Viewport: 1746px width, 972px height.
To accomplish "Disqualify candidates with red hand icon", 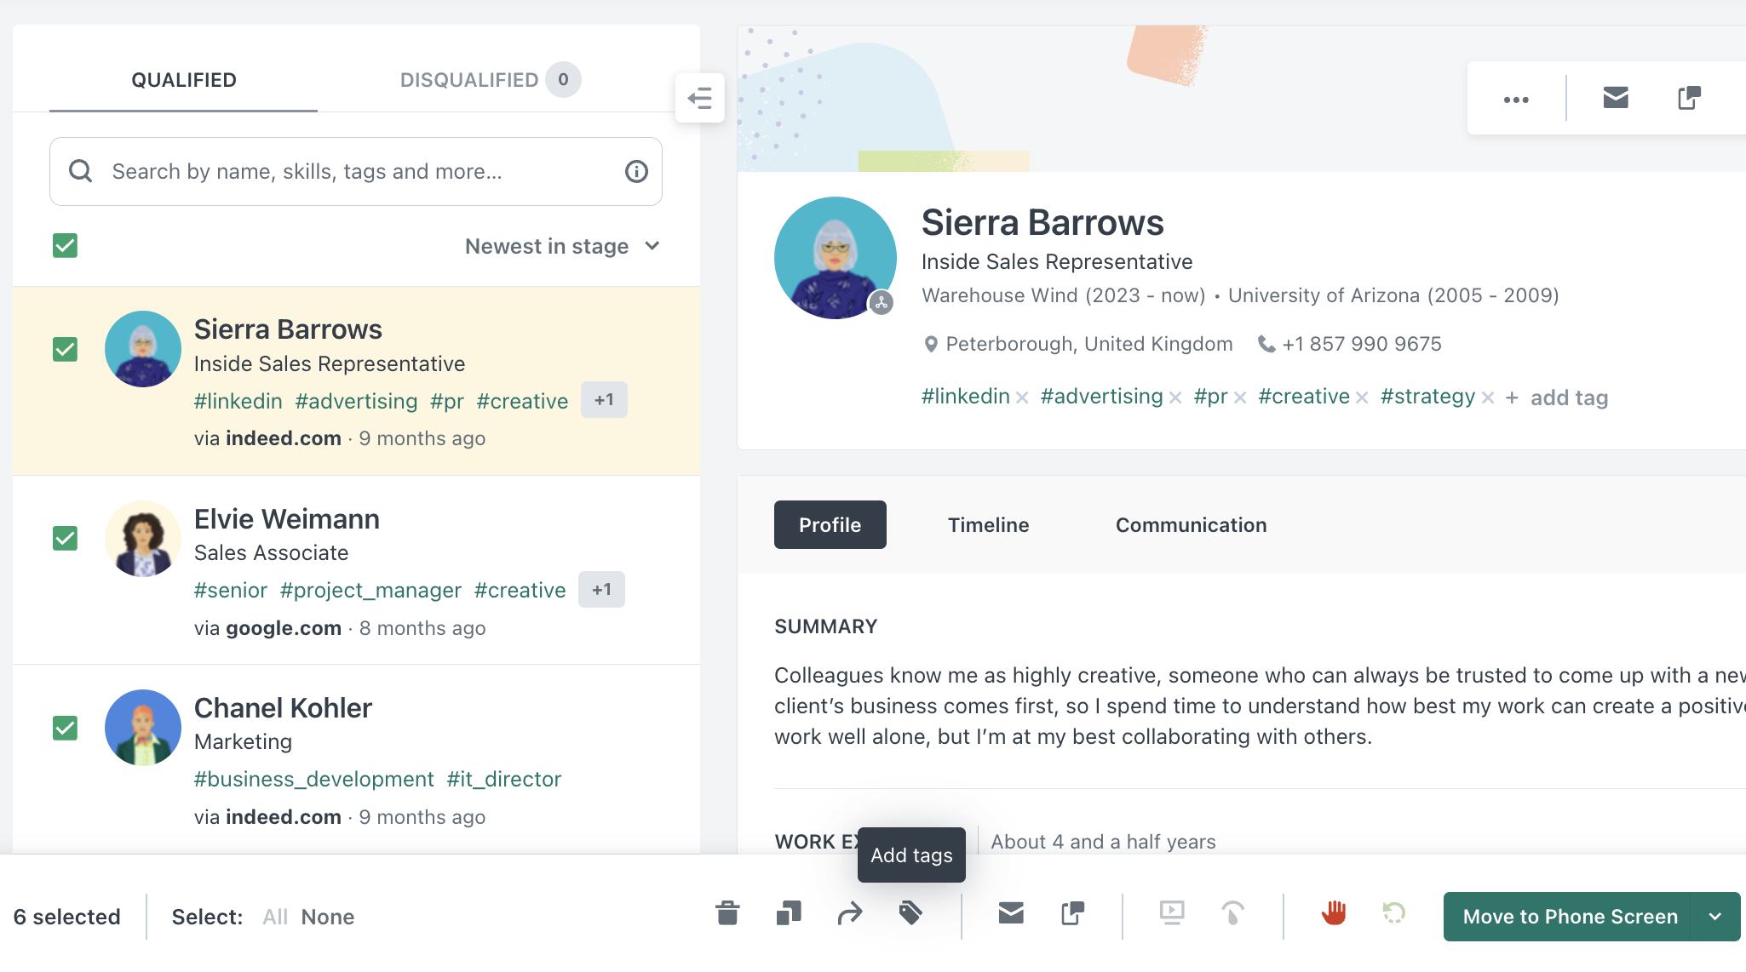I will click(1334, 913).
